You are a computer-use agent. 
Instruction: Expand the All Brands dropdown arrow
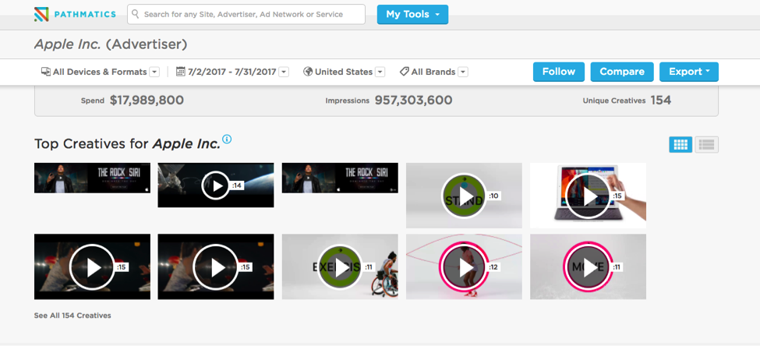coord(463,72)
